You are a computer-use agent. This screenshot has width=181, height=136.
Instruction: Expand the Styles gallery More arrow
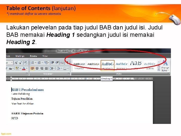159,69
